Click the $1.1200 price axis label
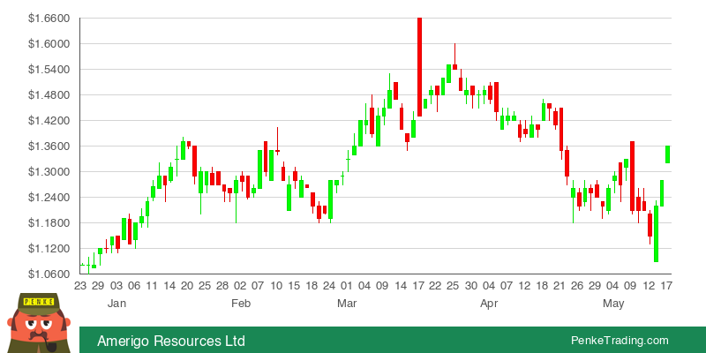The image size is (706, 353). (49, 249)
